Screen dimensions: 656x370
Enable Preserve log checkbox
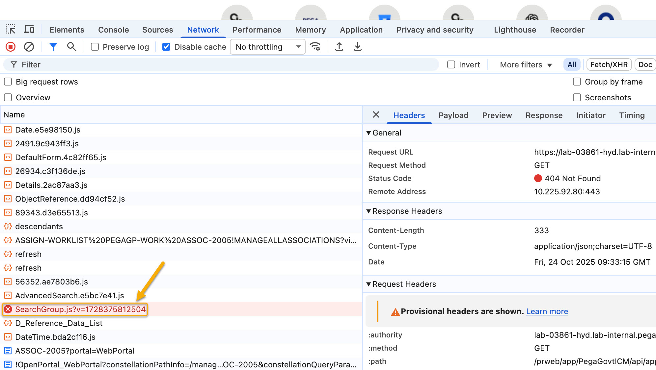click(95, 47)
